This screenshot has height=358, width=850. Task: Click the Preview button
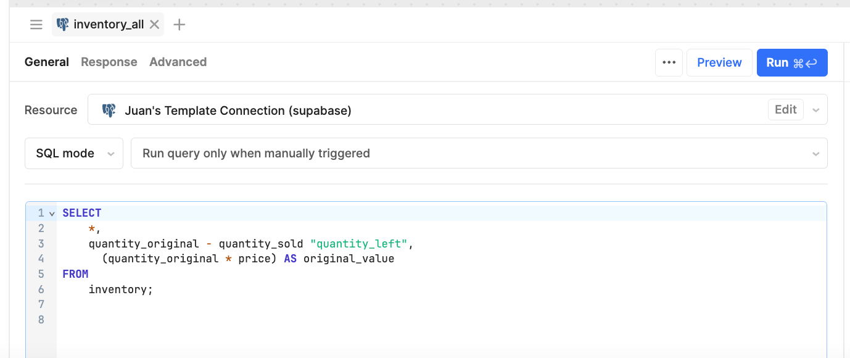tap(719, 62)
